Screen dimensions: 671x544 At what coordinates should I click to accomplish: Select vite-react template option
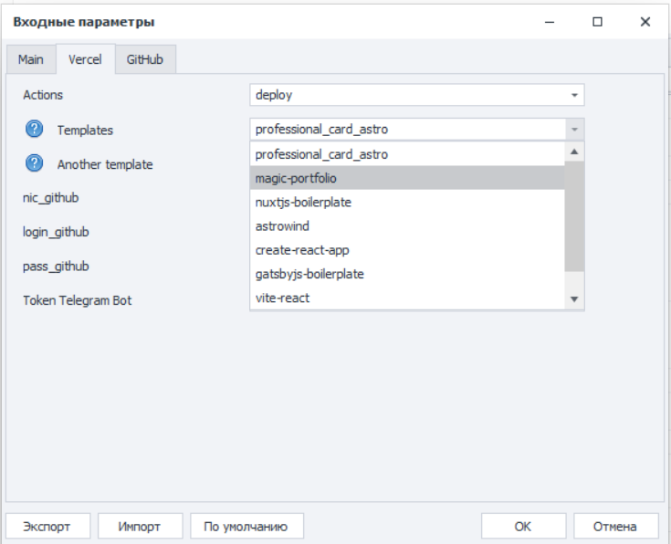coord(407,298)
